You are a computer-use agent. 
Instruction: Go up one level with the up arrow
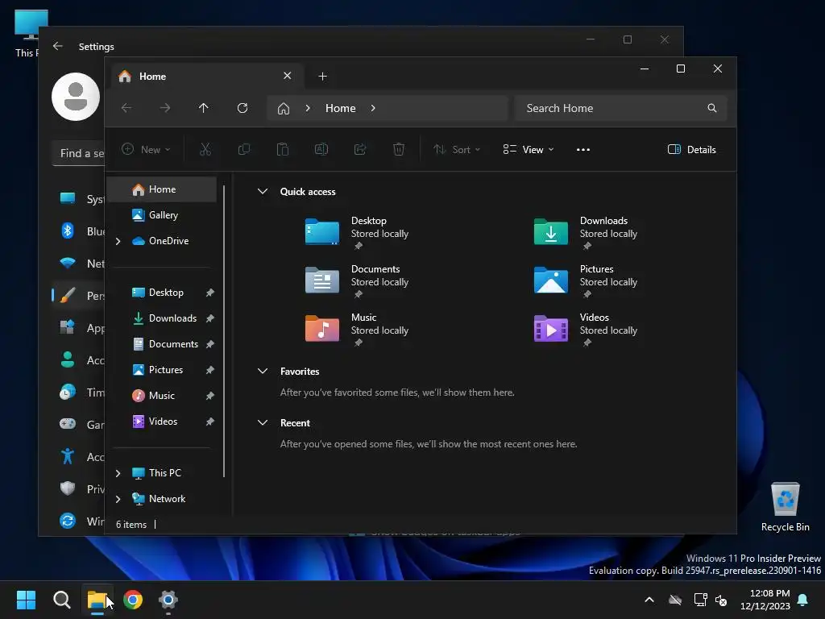(x=204, y=108)
